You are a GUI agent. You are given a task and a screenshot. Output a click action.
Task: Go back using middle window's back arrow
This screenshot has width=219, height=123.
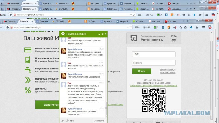(11, 15)
